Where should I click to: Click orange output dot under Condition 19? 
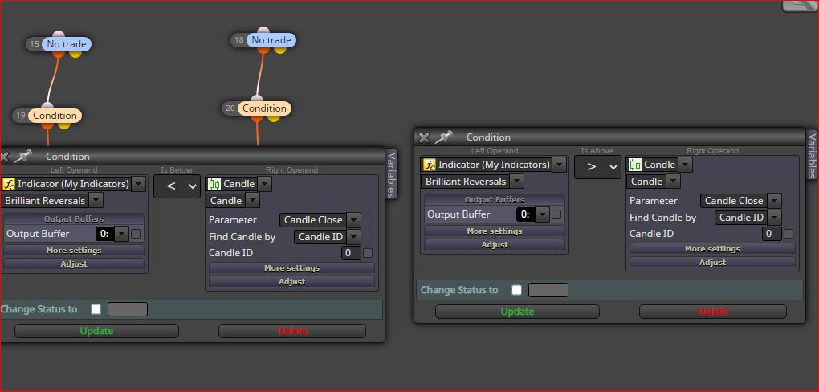(47, 125)
